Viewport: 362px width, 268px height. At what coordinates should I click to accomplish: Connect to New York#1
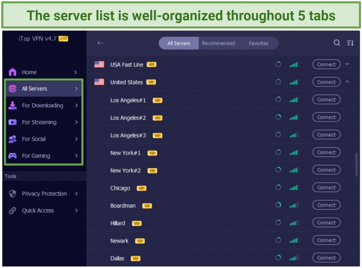(x=326, y=152)
